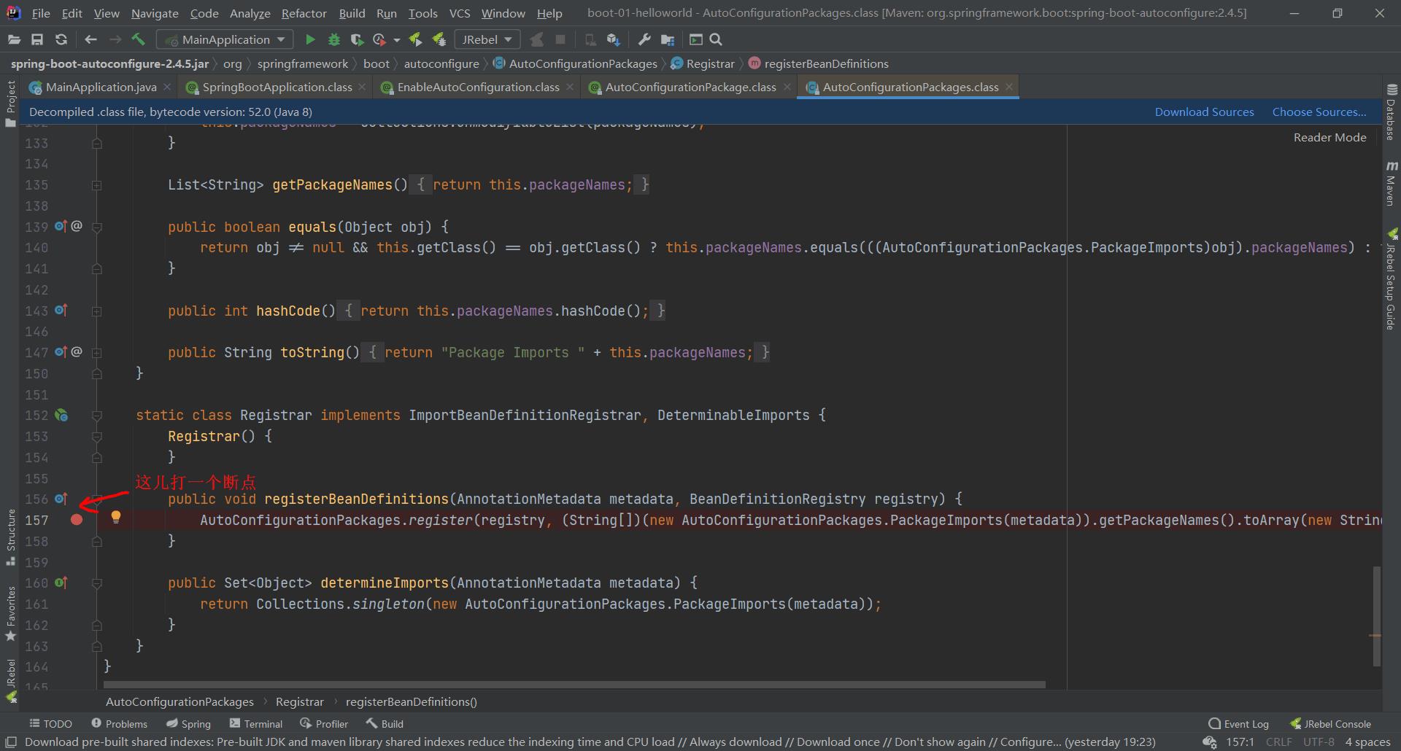The height and width of the screenshot is (751, 1401).
Task: Remove the red breakpoint on line 157
Action: pos(77,520)
